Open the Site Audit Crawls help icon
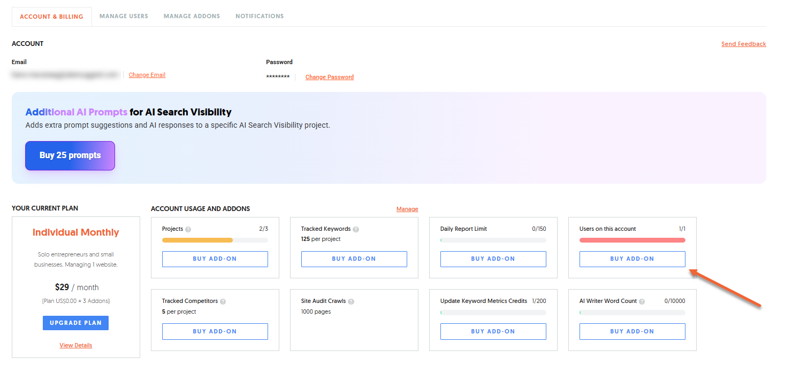The height and width of the screenshot is (366, 785). [x=351, y=301]
